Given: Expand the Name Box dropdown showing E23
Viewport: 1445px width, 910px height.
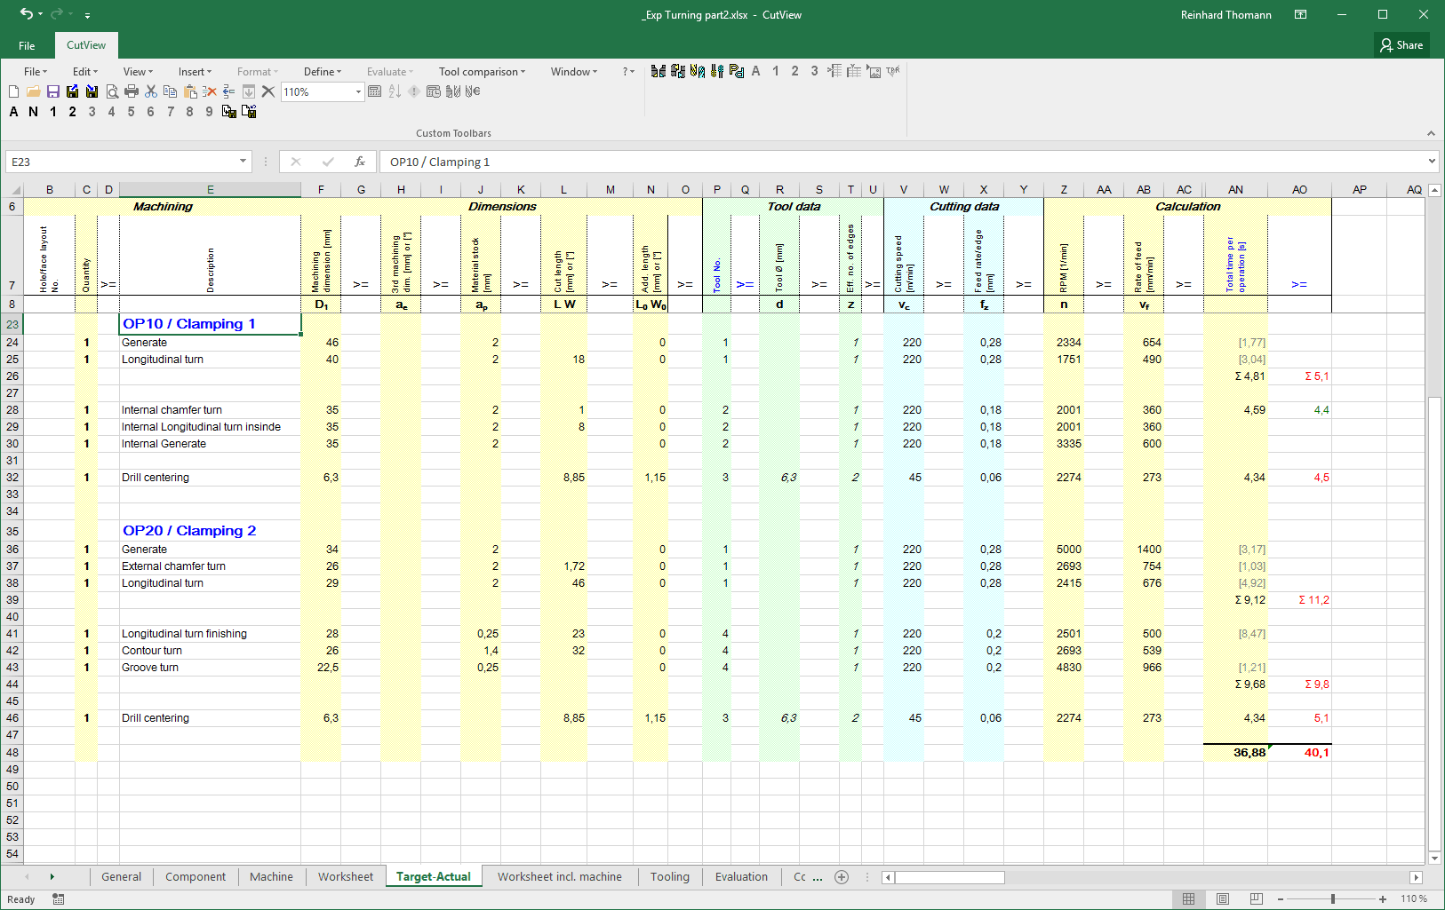Looking at the screenshot, I should tap(243, 162).
